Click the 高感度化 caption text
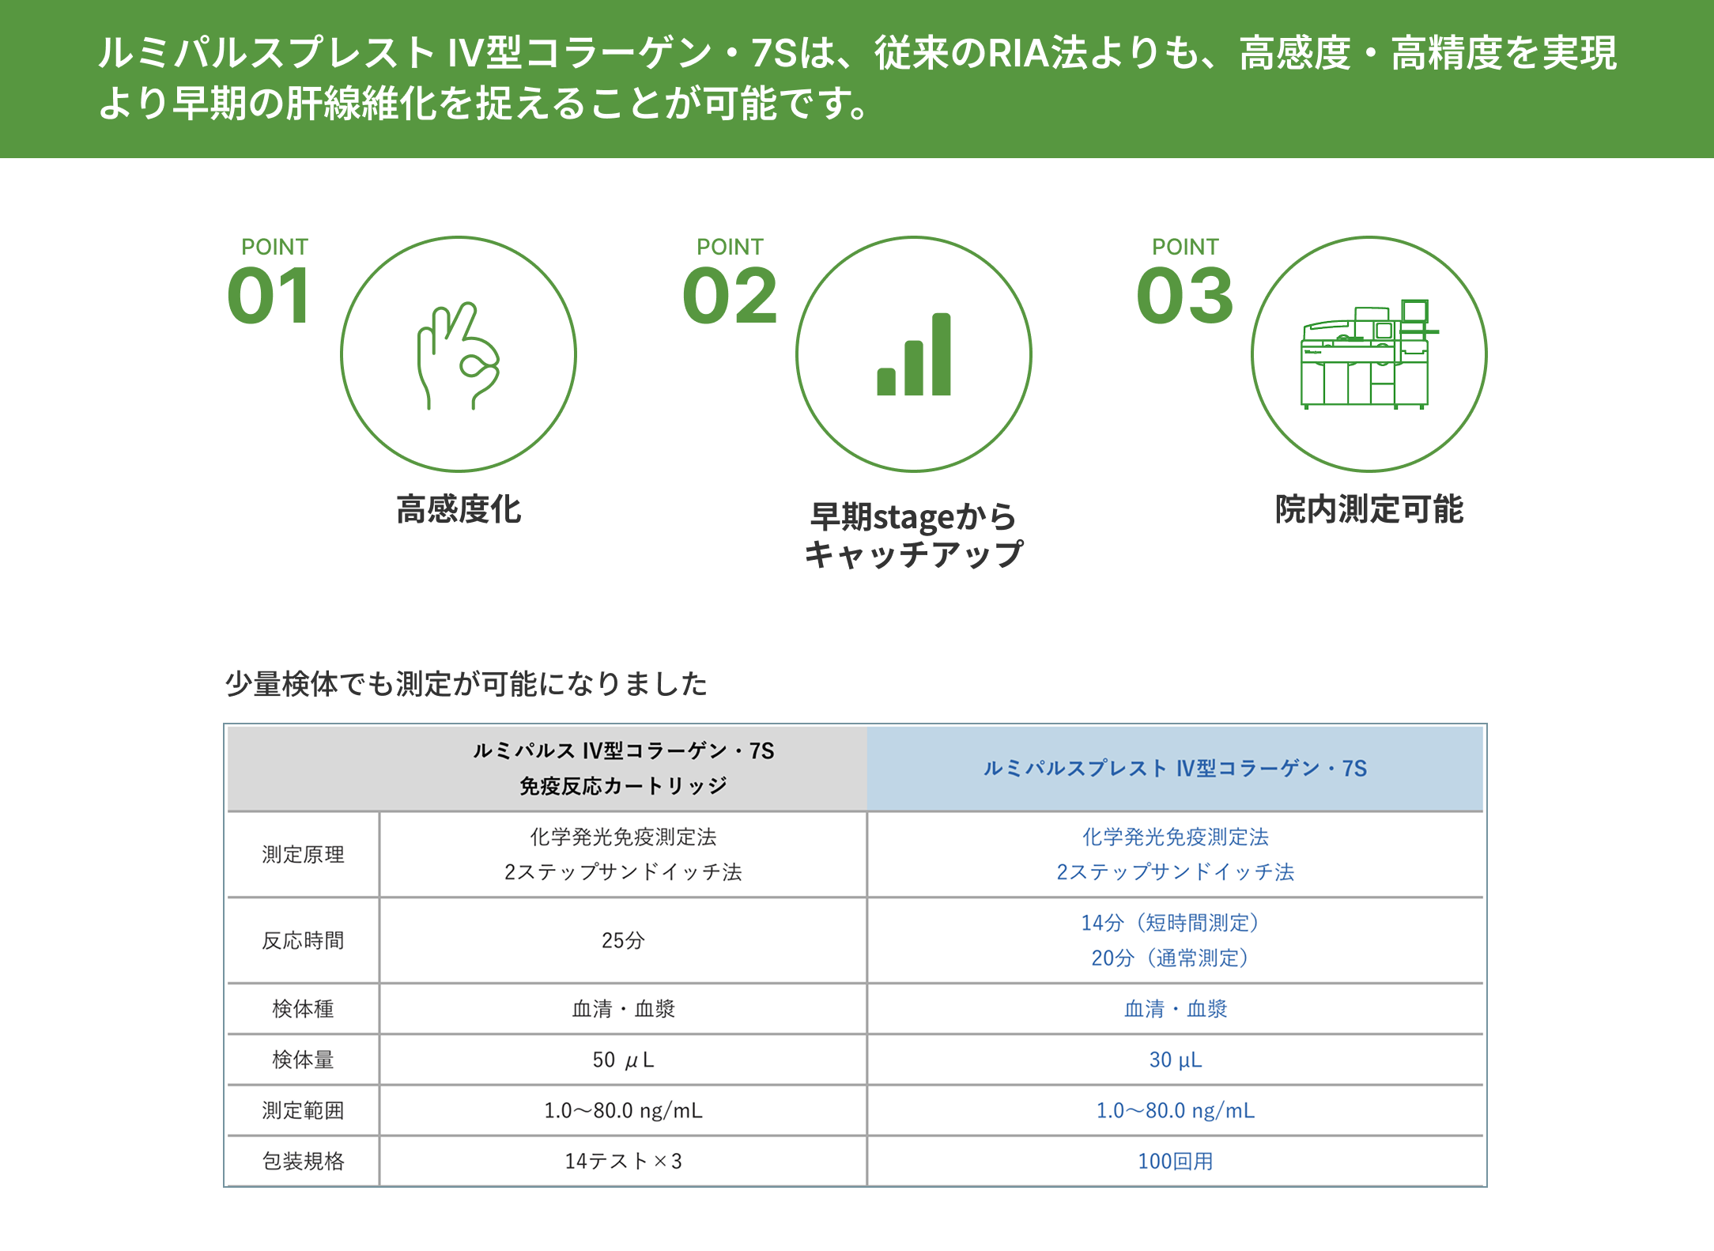 (x=459, y=509)
